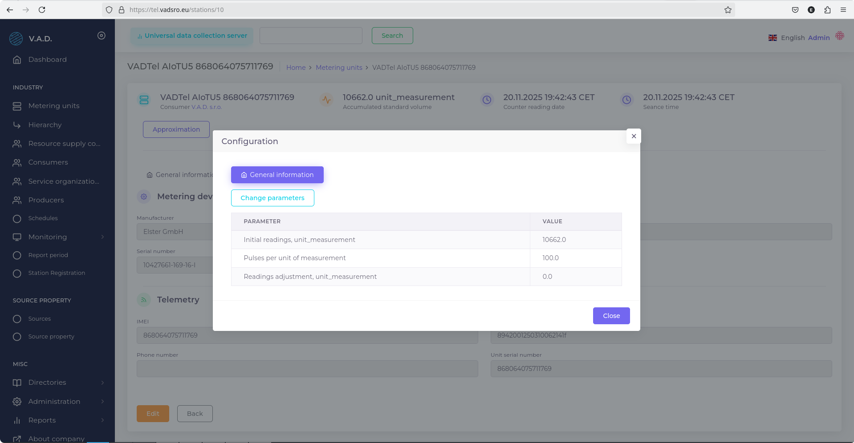Click the Change parameters button
This screenshot has height=443, width=854.
tap(272, 198)
